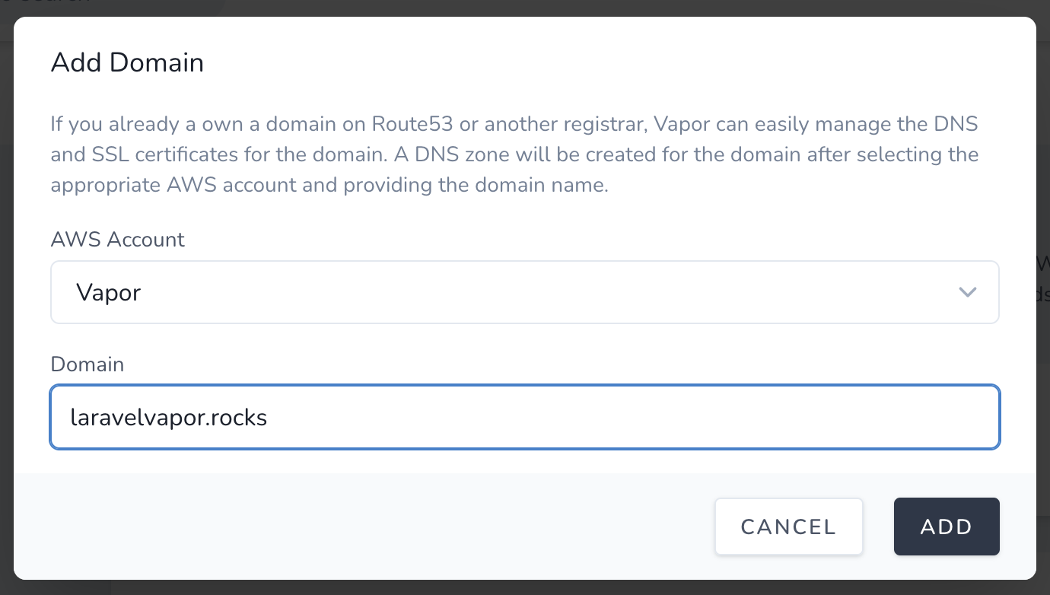This screenshot has height=595, width=1050.
Task: Click the 'laravelvapor.rocks' text in Domain field
Action: point(168,418)
